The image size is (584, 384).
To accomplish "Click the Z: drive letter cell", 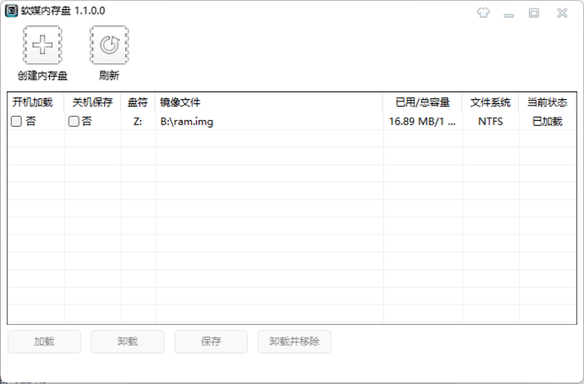I will tap(137, 122).
